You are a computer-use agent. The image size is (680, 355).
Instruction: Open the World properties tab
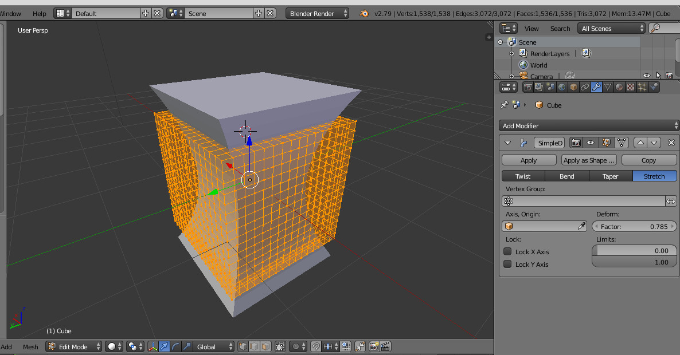(562, 87)
